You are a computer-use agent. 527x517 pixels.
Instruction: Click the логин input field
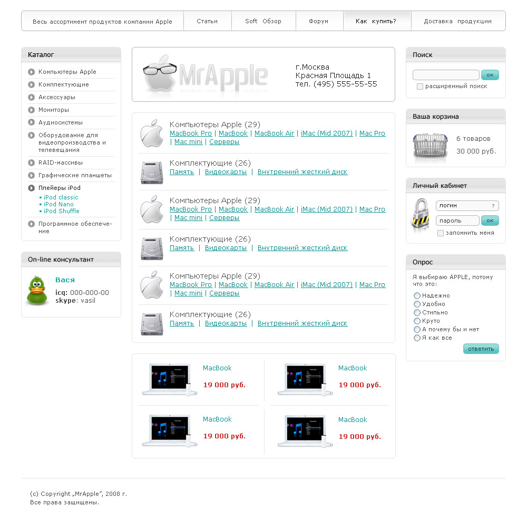467,206
